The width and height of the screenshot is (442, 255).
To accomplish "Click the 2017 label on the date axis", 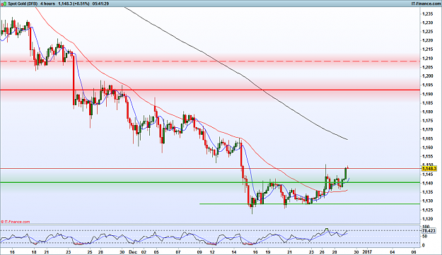I will (367, 252).
